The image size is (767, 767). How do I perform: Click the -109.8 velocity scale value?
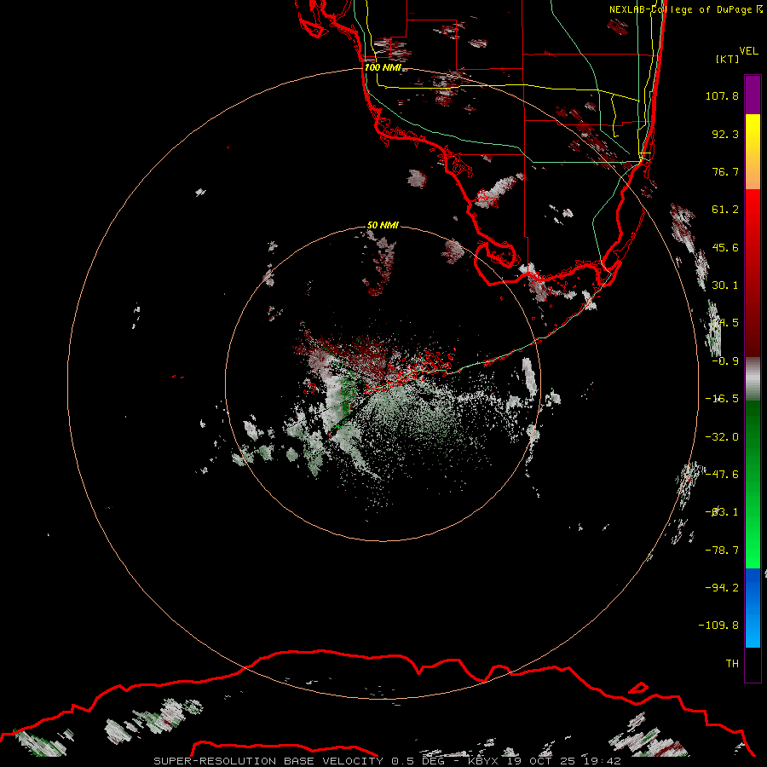click(718, 626)
